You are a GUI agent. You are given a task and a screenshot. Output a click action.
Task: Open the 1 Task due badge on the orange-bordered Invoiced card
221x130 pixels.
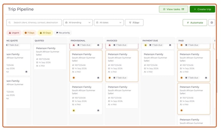pos(120,78)
